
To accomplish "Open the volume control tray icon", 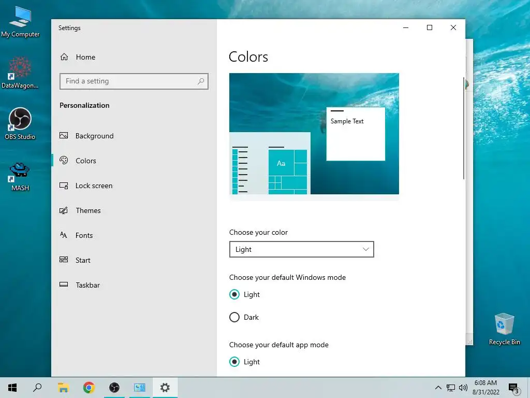I will point(463,388).
